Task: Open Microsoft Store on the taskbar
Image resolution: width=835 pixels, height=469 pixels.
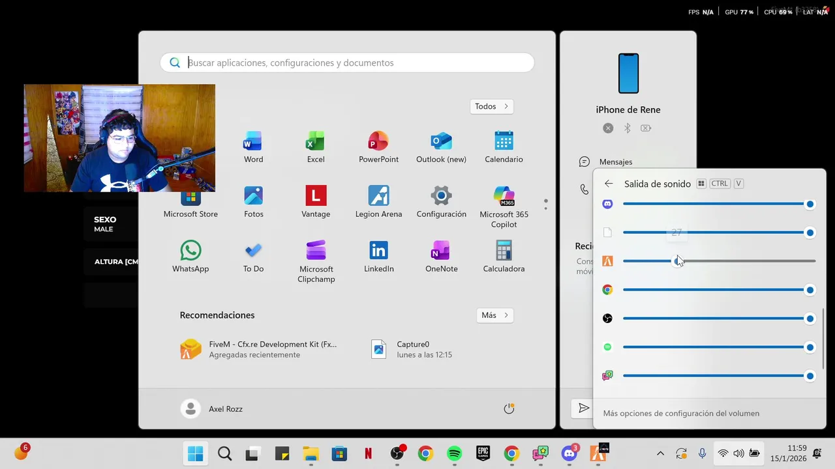Action: (339, 453)
